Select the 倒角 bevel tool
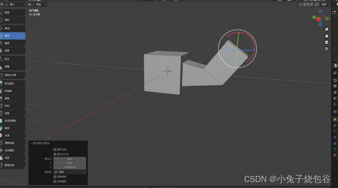This screenshot has height=188, width=338. [x=13, y=98]
